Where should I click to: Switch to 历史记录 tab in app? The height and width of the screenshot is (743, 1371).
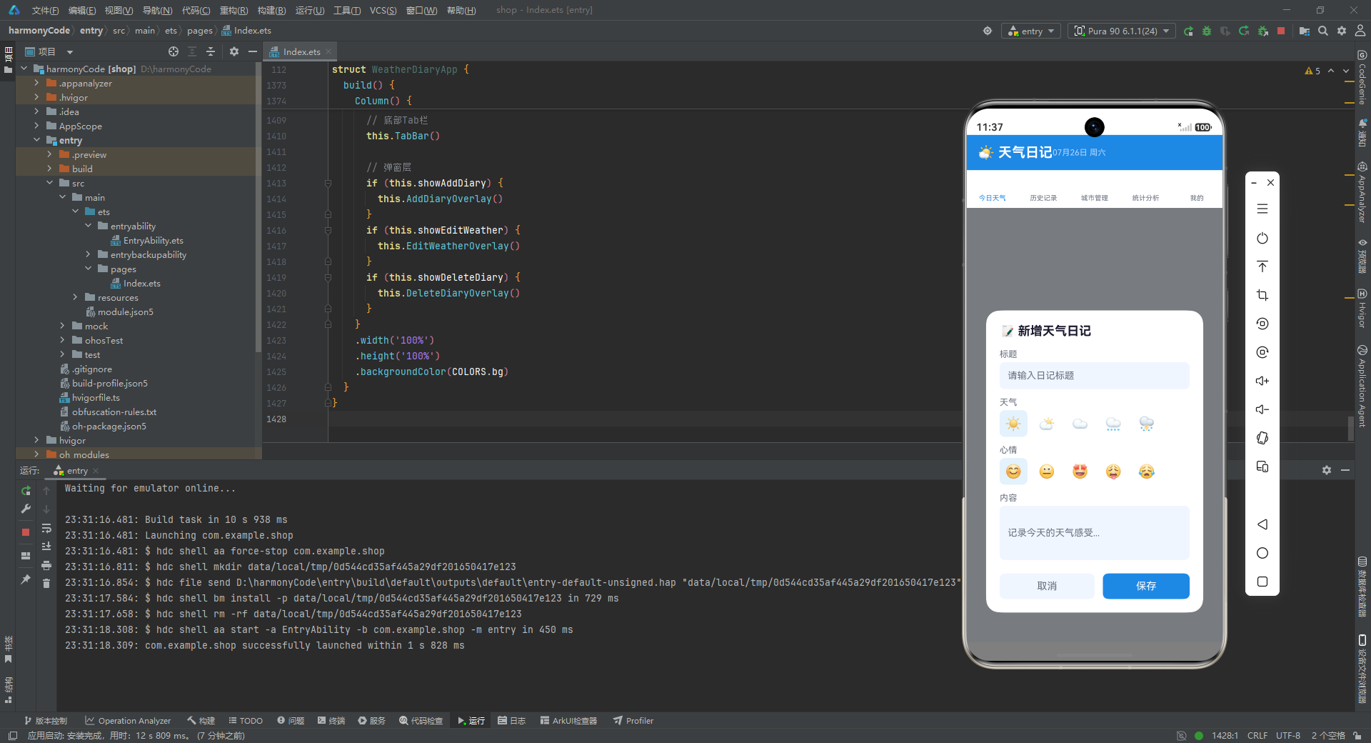(1043, 198)
